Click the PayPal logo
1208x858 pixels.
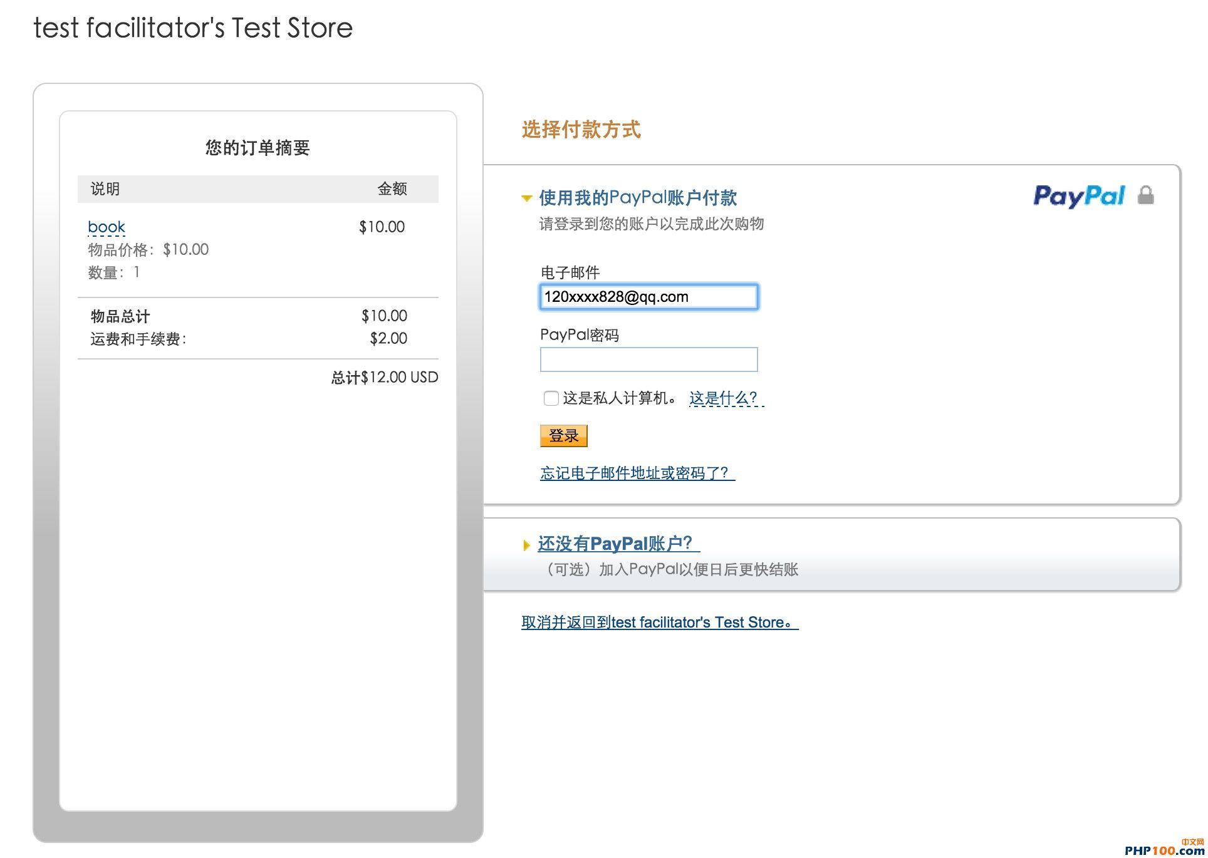pyautogui.click(x=1079, y=196)
